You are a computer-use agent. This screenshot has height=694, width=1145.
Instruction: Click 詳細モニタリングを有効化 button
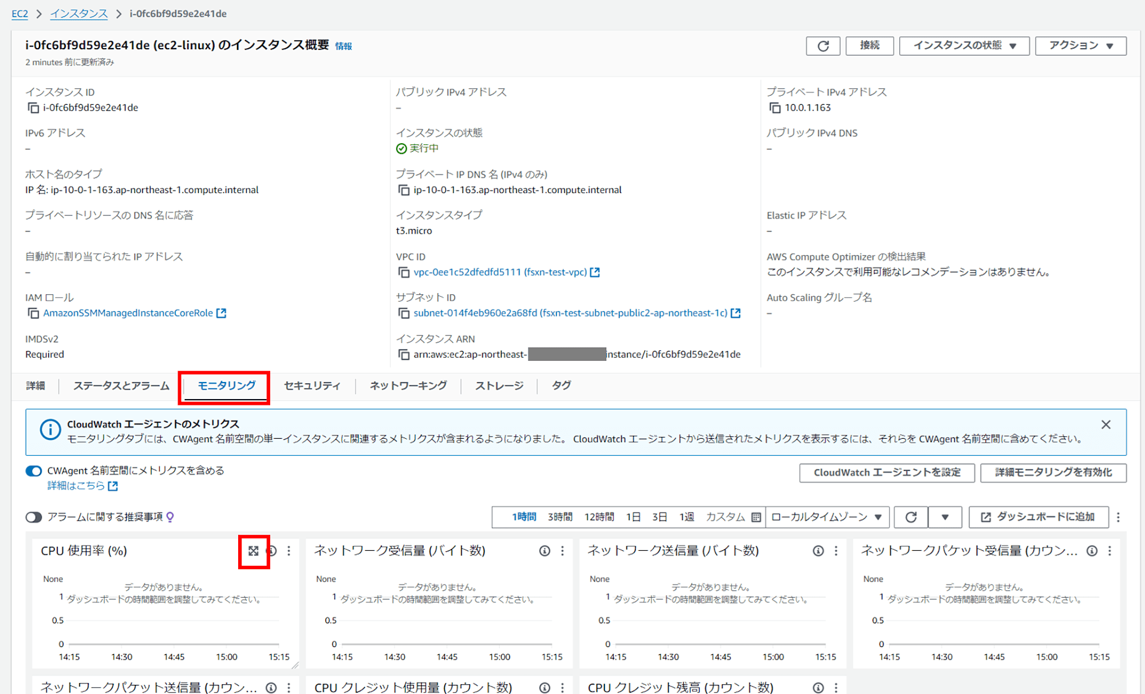click(1053, 473)
